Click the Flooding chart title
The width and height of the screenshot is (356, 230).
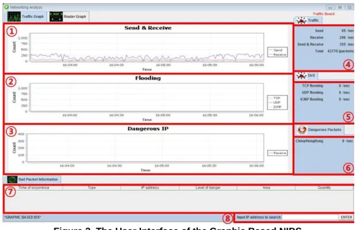(148, 78)
